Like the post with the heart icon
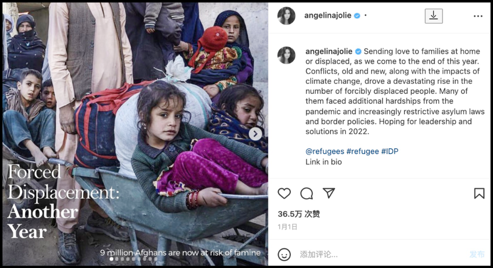The image size is (493, 268). (x=284, y=193)
